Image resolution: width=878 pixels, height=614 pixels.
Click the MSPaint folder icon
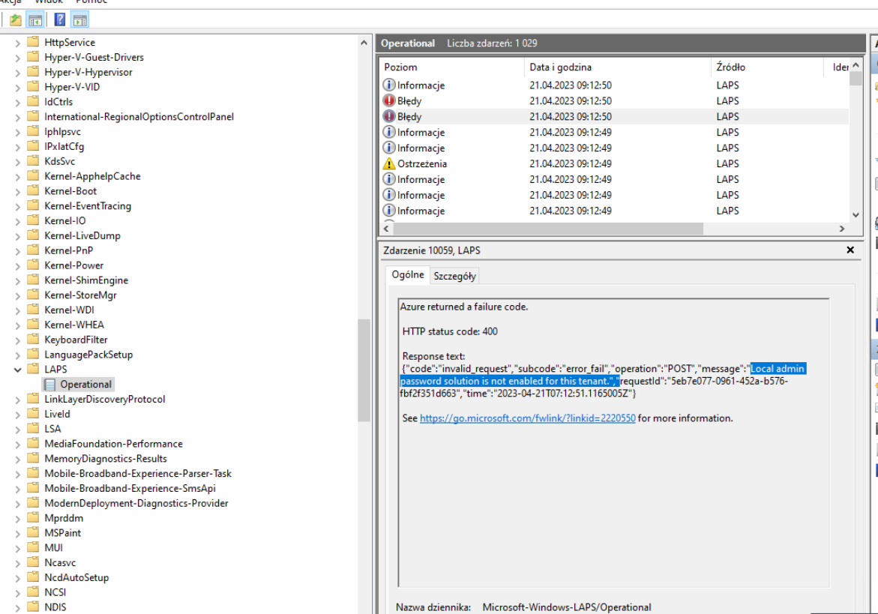pyautogui.click(x=33, y=532)
